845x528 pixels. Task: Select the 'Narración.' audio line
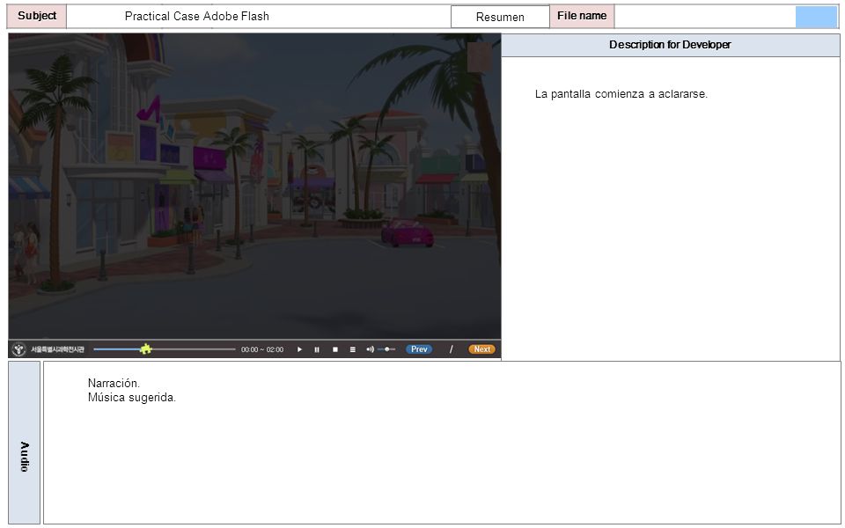(x=114, y=383)
